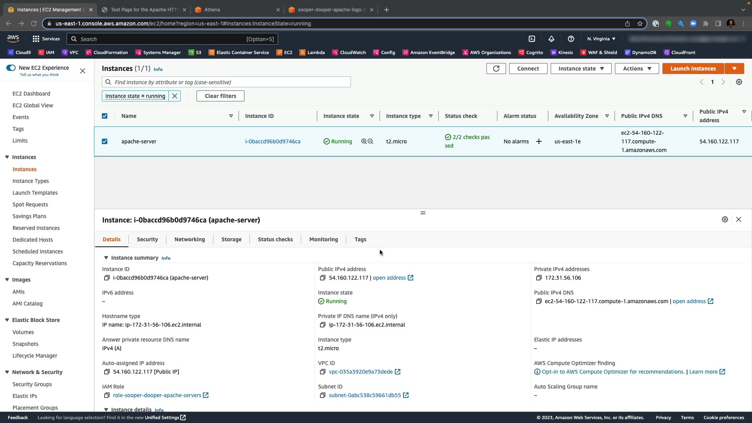Open the Services grid menu
752x423 pixels.
pos(36,39)
